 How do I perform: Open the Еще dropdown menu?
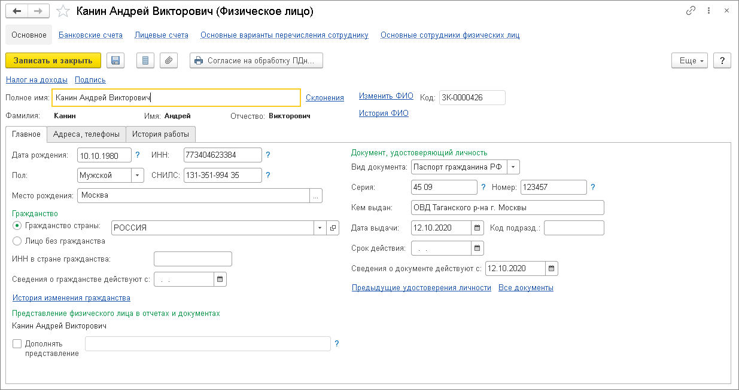[x=690, y=60]
